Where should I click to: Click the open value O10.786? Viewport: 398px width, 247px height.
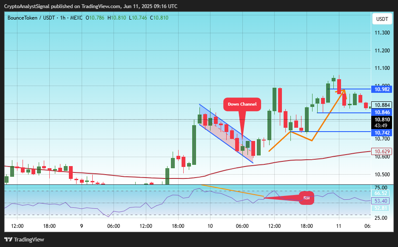coord(95,18)
